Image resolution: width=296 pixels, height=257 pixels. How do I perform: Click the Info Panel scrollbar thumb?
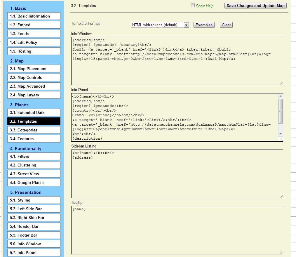[281, 111]
